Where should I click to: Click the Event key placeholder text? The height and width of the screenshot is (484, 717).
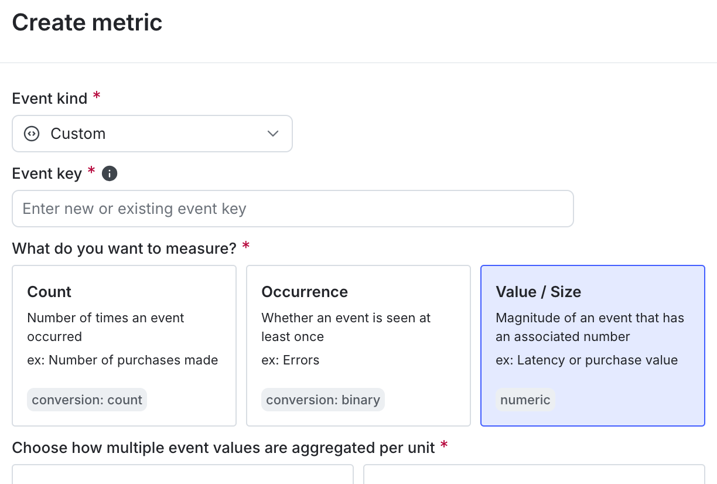coord(132,209)
